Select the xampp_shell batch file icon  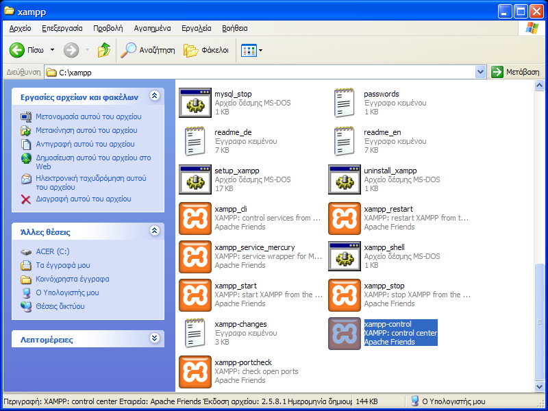click(x=345, y=256)
